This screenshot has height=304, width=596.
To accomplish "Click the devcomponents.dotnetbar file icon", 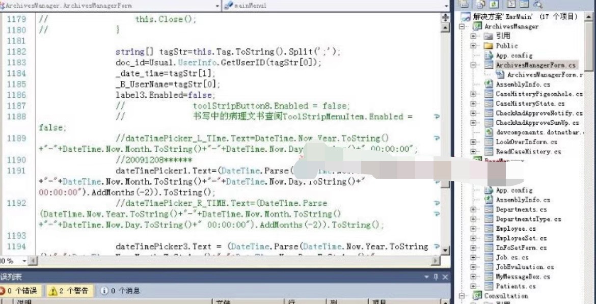I will point(489,132).
